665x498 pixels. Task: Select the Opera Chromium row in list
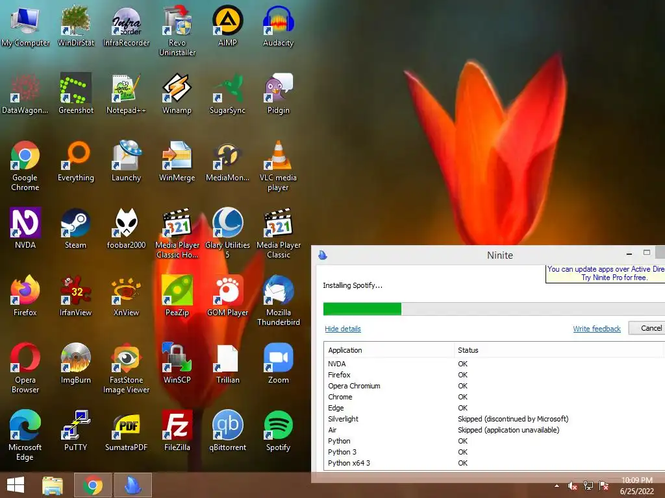tap(494, 386)
